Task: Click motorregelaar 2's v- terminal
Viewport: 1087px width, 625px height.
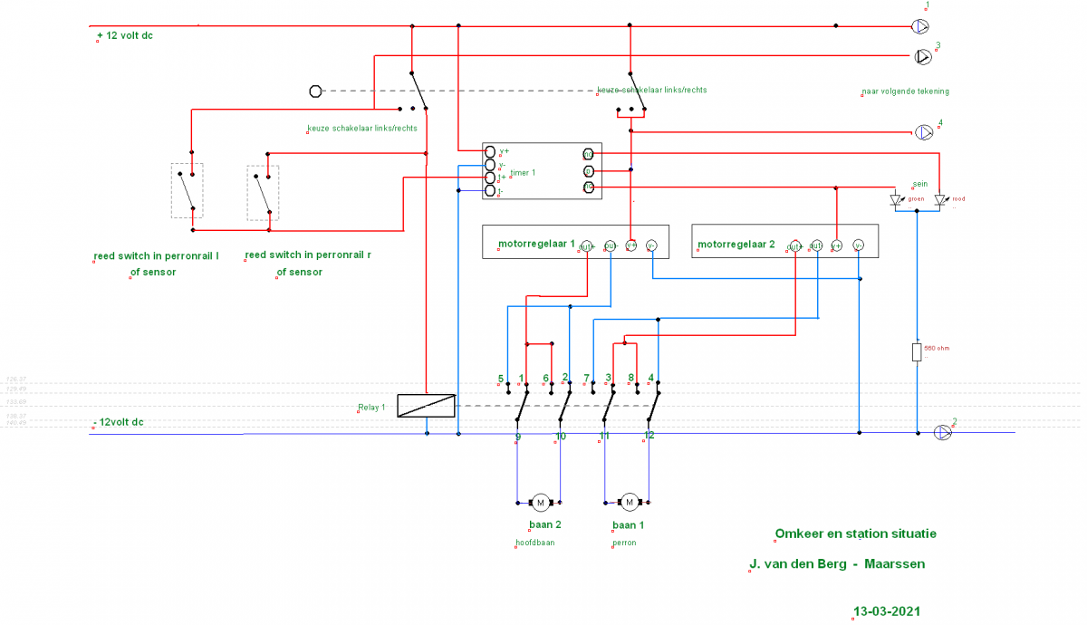Action: [x=858, y=245]
